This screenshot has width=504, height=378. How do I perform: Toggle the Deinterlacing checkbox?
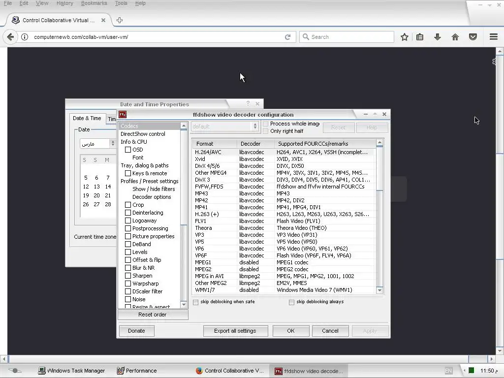coord(128,213)
